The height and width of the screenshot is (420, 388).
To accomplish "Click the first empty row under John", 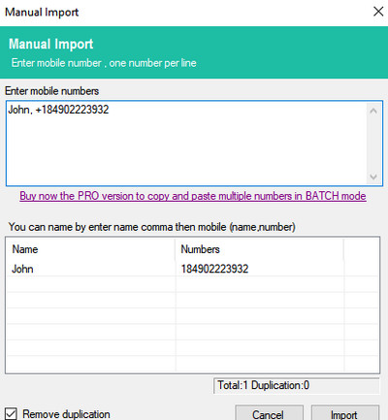I will click(x=193, y=284).
